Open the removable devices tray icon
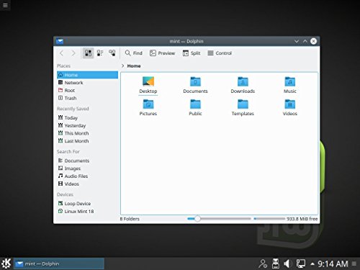The width and height of the screenshot is (360, 270). [276, 264]
